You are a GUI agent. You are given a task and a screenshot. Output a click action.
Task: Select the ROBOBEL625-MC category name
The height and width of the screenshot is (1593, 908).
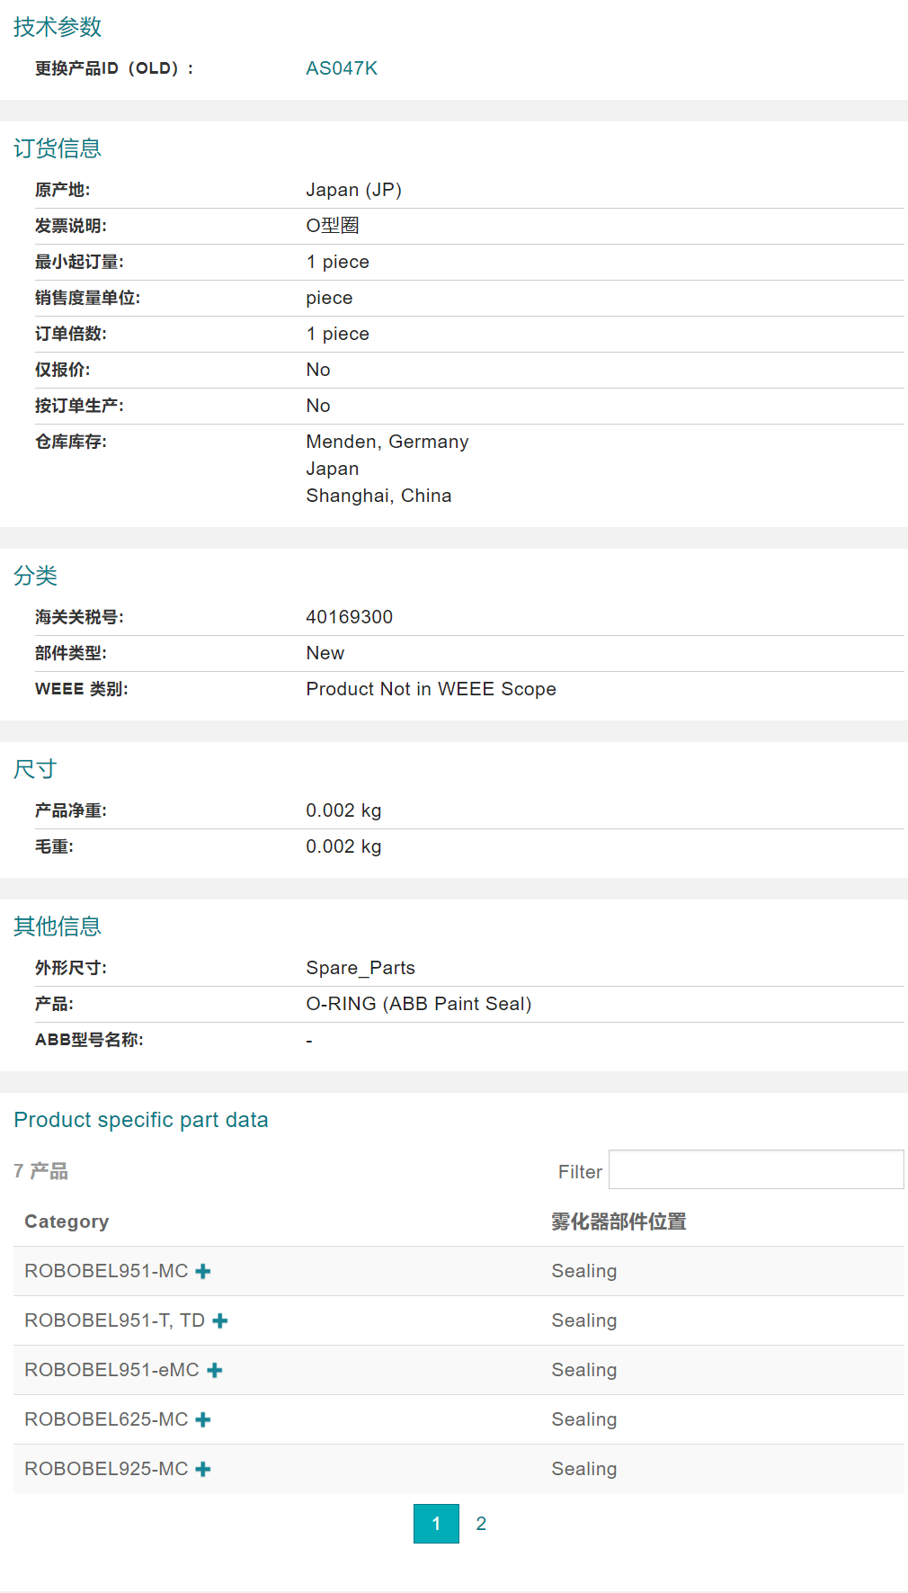click(x=106, y=1419)
